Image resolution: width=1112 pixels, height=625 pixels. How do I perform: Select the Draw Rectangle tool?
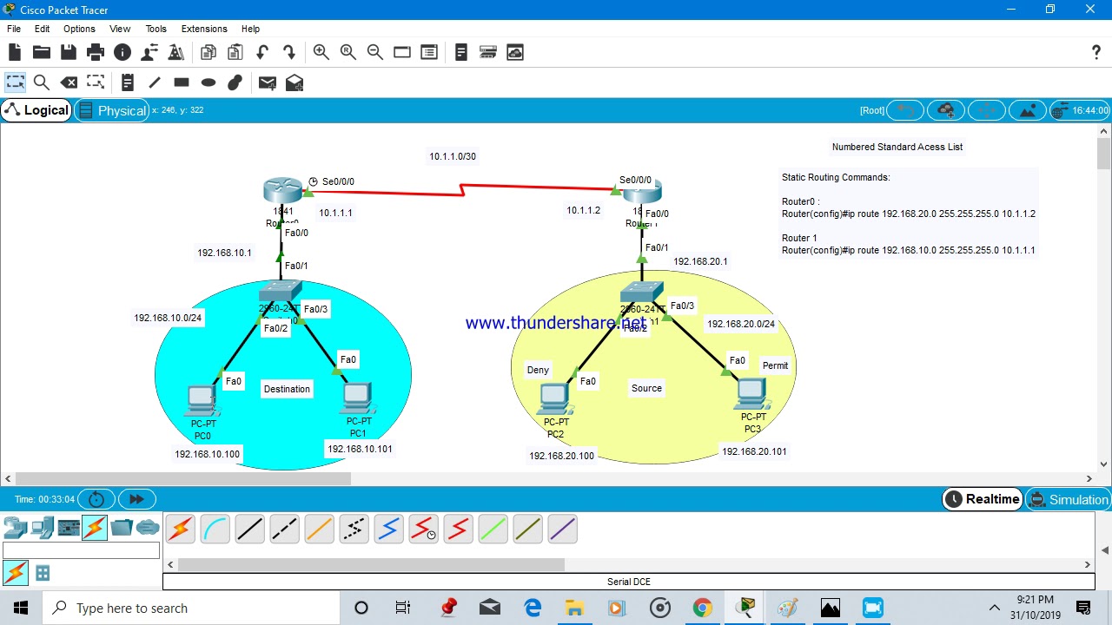pos(182,82)
